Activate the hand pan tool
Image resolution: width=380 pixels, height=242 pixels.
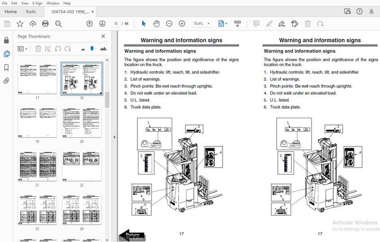pyautogui.click(x=156, y=24)
